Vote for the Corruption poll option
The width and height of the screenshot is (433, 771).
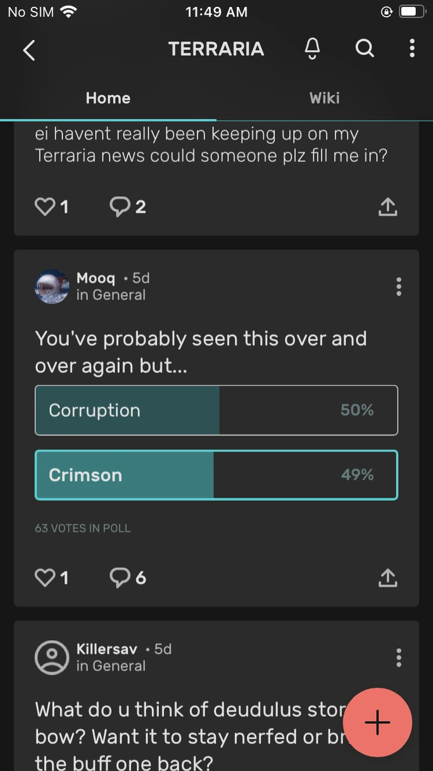(x=216, y=410)
